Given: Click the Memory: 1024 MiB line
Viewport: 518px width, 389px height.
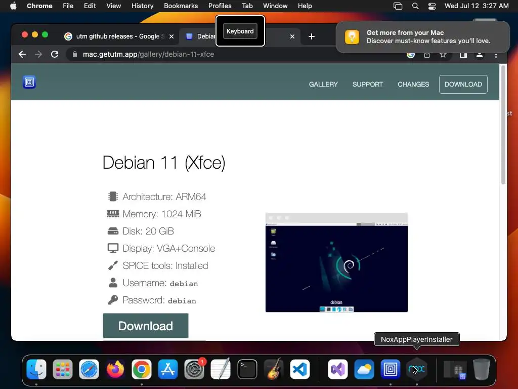Looking at the screenshot, I should click(x=154, y=214).
